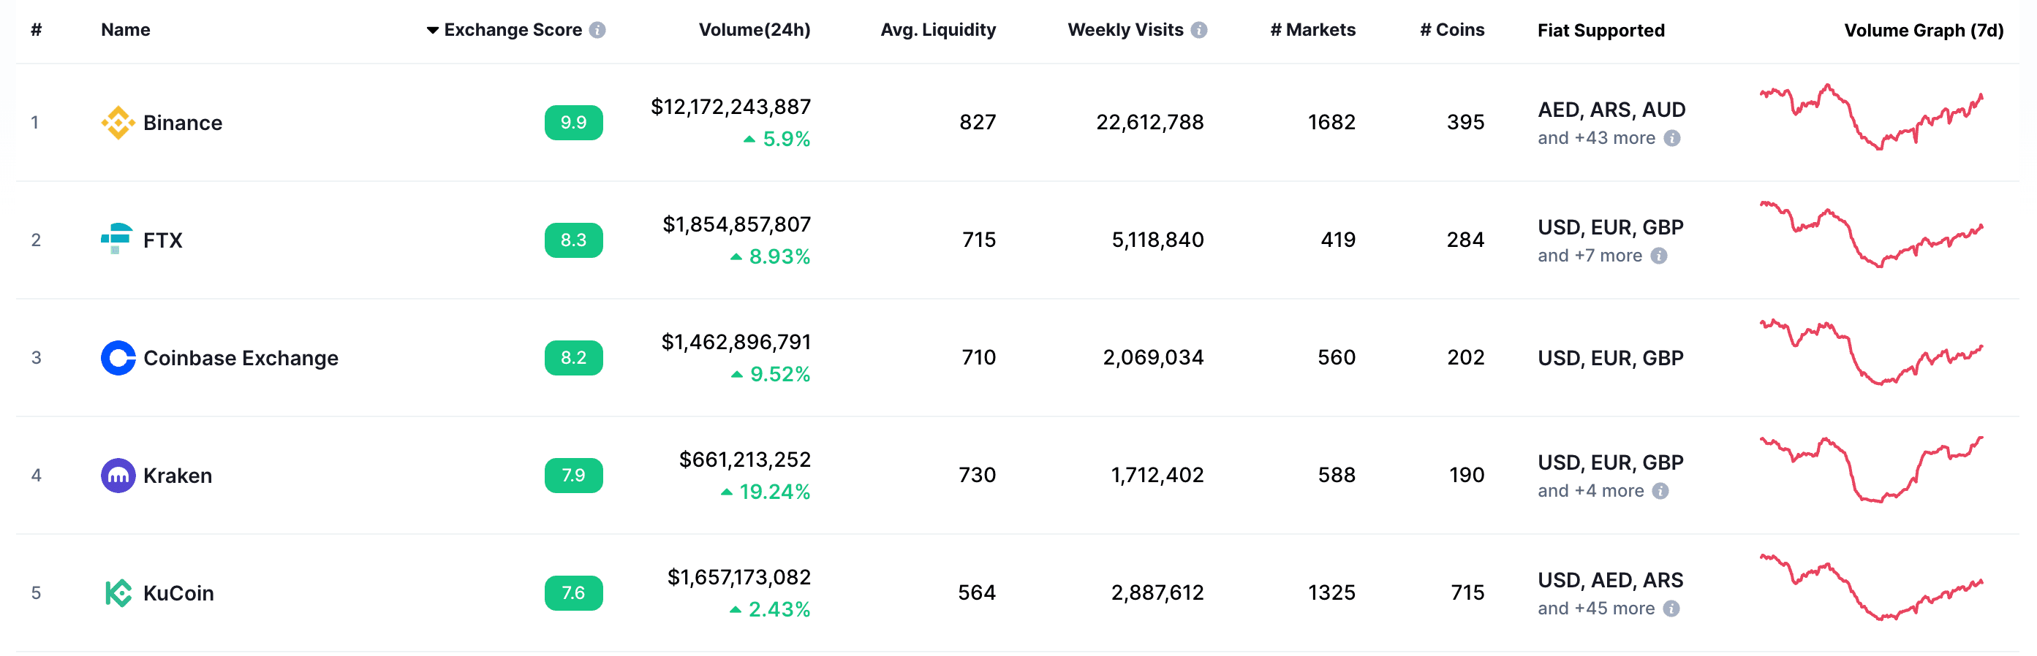The image size is (2037, 656).
Task: Click Coinbase volume $1,462,896,791
Action: coord(736,342)
